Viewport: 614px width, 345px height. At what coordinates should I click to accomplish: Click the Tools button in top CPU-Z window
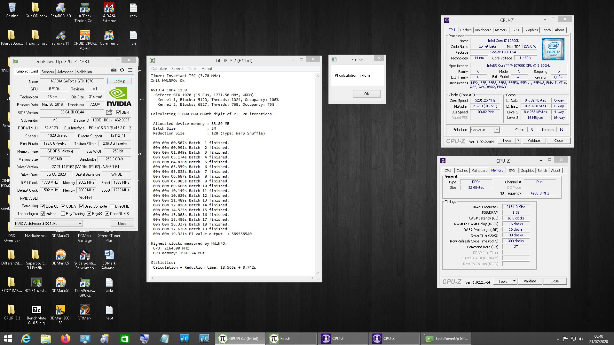[507, 141]
